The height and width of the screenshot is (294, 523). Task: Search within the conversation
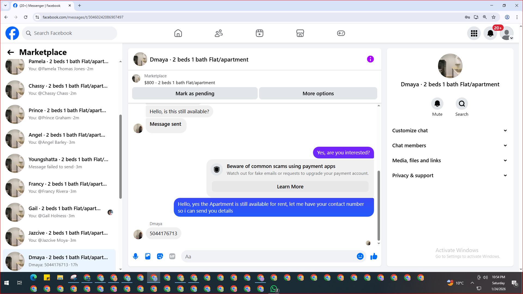point(462,104)
